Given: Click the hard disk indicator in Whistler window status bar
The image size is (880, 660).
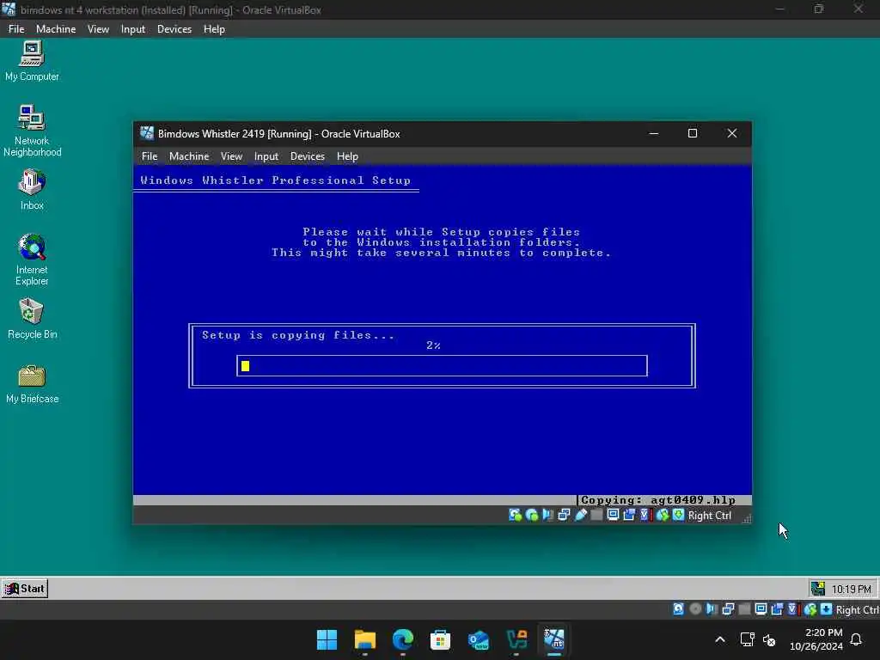Looking at the screenshot, I should tap(516, 516).
